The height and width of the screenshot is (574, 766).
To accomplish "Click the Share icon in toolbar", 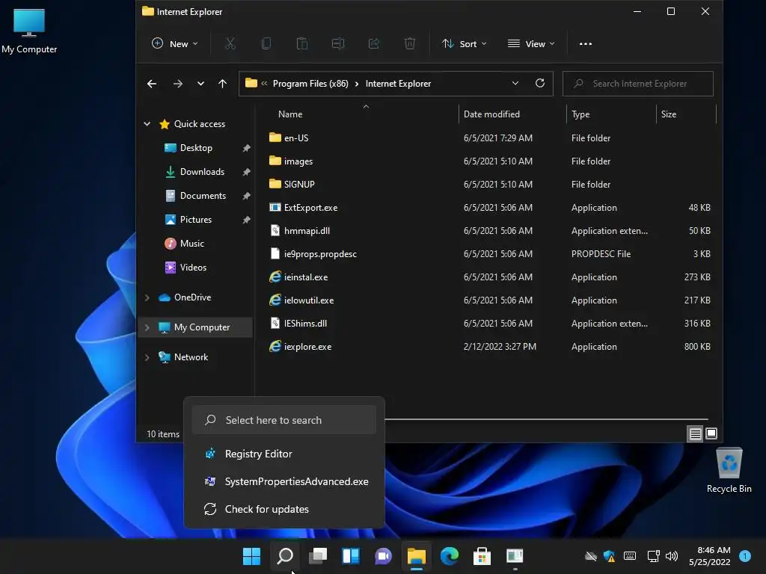I will pyautogui.click(x=374, y=44).
